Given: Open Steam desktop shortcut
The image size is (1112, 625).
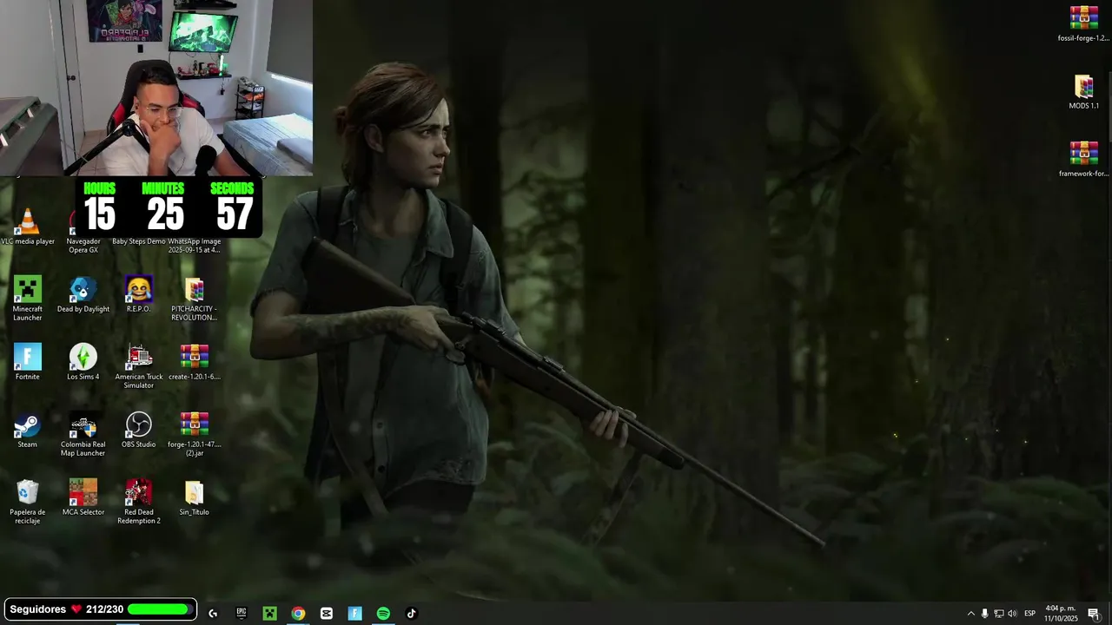Looking at the screenshot, I should pyautogui.click(x=28, y=431).
